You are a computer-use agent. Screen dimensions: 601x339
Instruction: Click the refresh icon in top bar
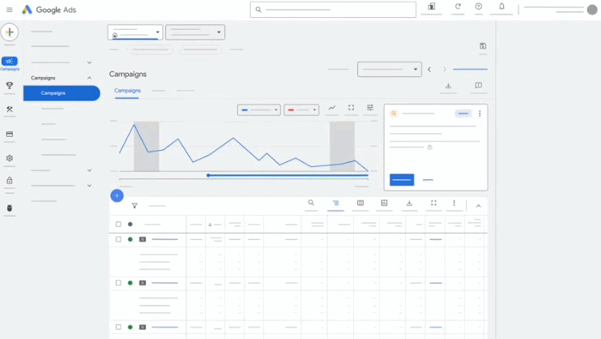coord(458,6)
